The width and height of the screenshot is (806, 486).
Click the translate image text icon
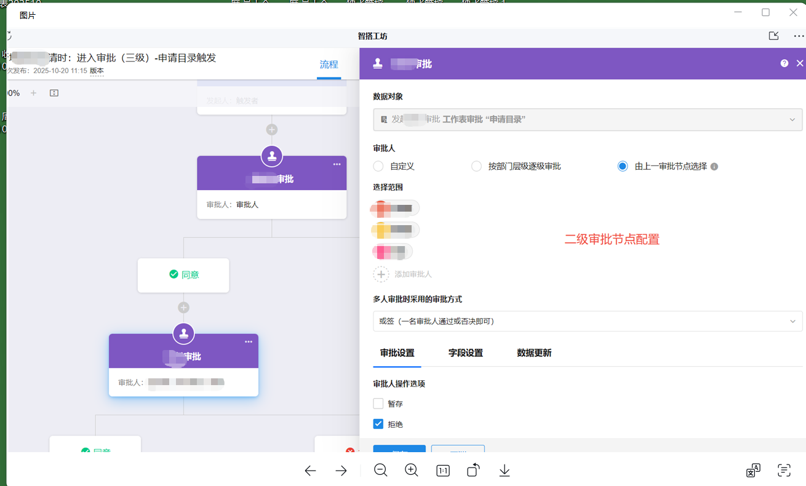pos(753,471)
